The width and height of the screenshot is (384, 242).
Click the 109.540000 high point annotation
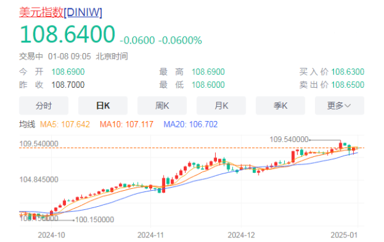(x=289, y=140)
